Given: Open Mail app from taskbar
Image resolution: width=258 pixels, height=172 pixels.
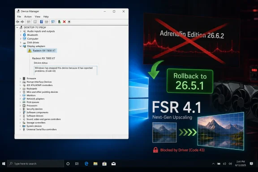Looking at the screenshot, I should point(113,164).
